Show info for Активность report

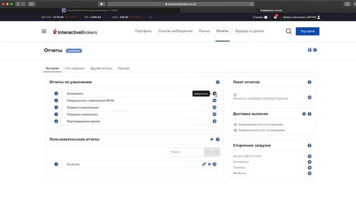coord(56,93)
